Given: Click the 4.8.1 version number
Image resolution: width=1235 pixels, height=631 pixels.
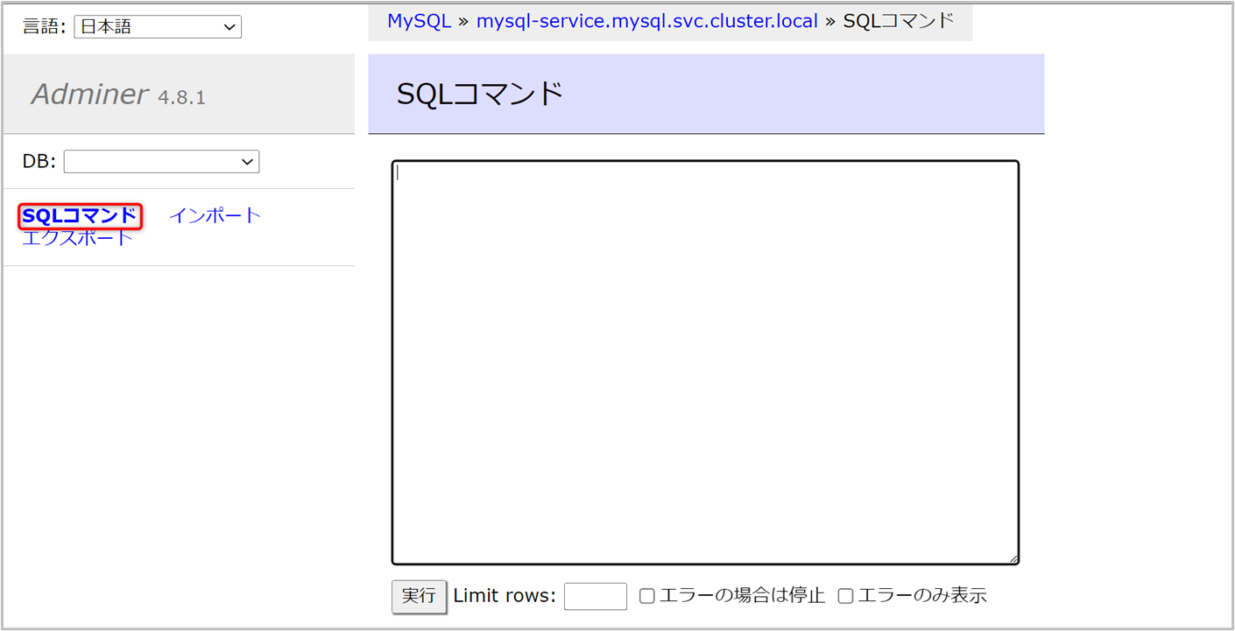Looking at the screenshot, I should pyautogui.click(x=181, y=97).
